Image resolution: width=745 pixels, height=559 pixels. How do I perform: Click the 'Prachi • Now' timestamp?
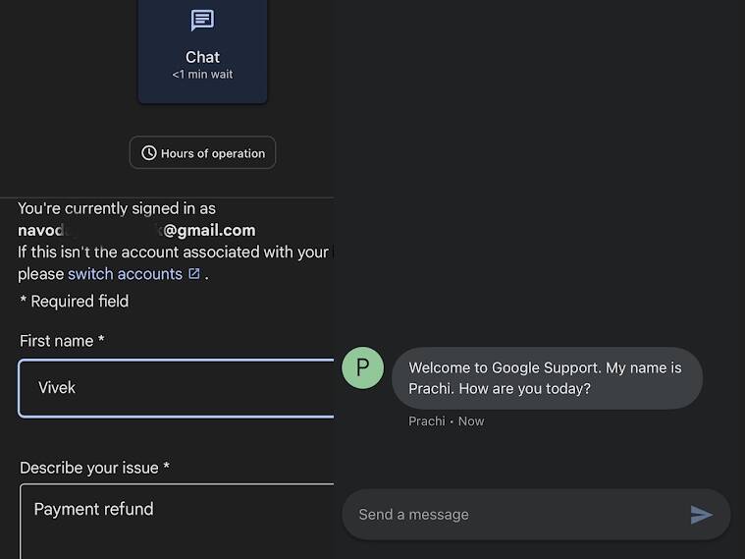(x=447, y=421)
